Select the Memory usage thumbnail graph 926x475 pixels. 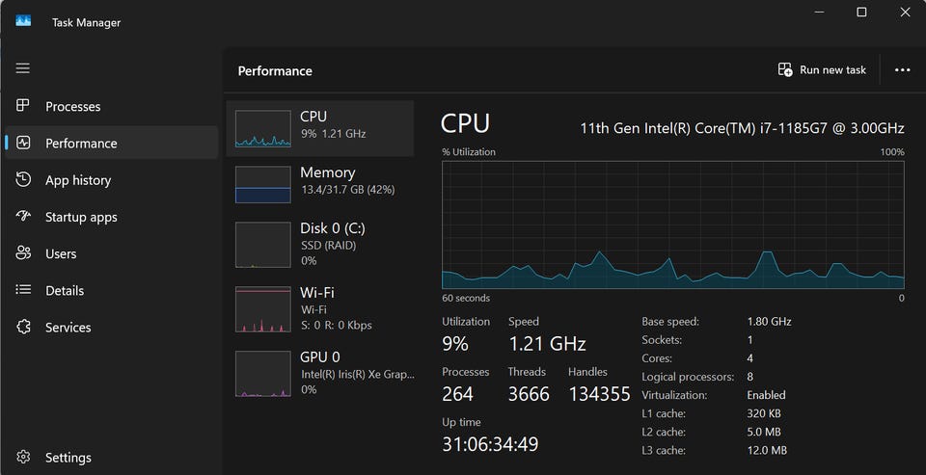tap(262, 184)
